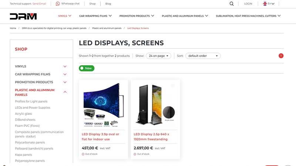Open LED Display 3.9p oval or flat title
296x166 pixels.
pyautogui.click(x=100, y=136)
